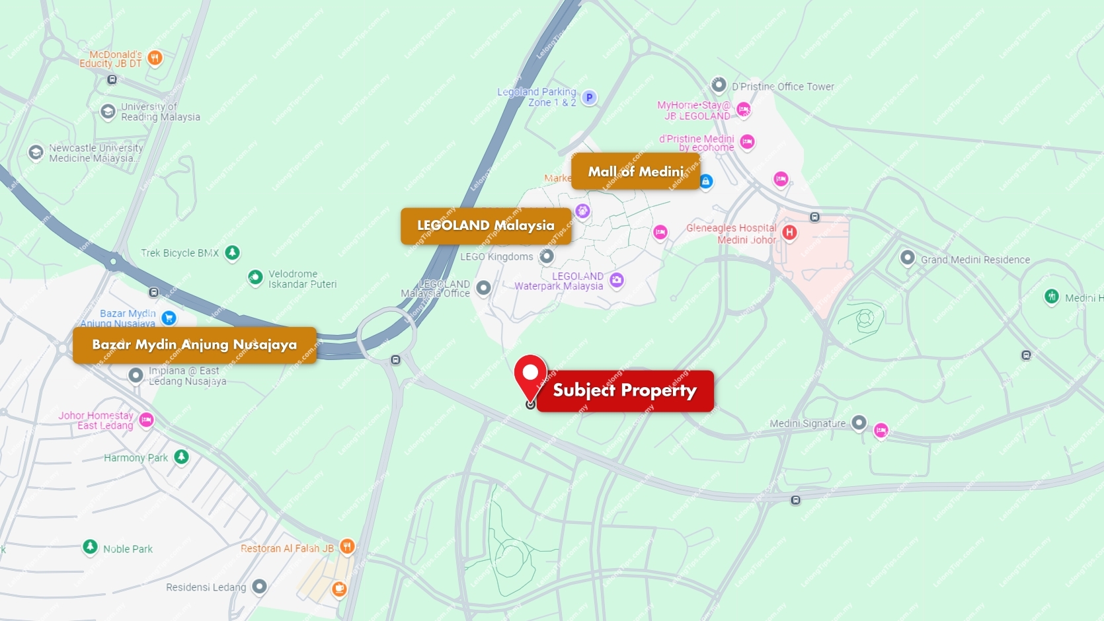
Task: Click the Gleneagles Hospital H icon
Action: coord(789,233)
